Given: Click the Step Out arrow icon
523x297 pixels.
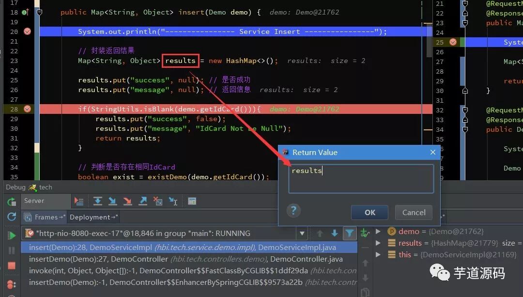Looking at the screenshot, I should 143,201.
